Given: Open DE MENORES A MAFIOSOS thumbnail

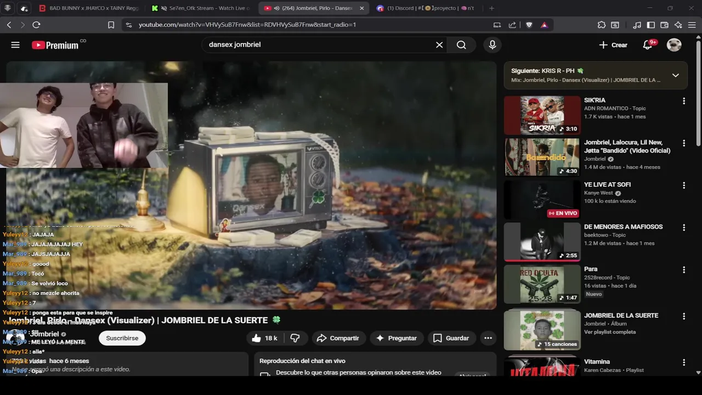Looking at the screenshot, I should tap(542, 242).
